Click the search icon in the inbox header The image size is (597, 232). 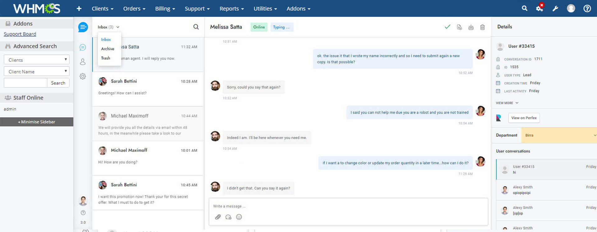(x=196, y=27)
